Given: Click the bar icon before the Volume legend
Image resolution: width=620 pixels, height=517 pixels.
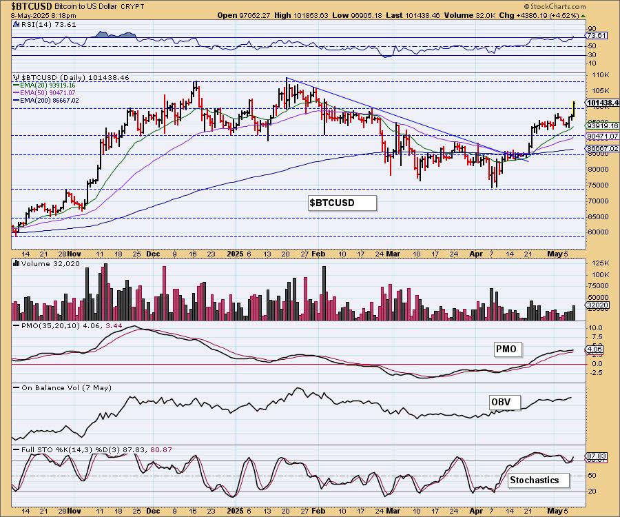Looking at the screenshot, I should click(x=17, y=263).
